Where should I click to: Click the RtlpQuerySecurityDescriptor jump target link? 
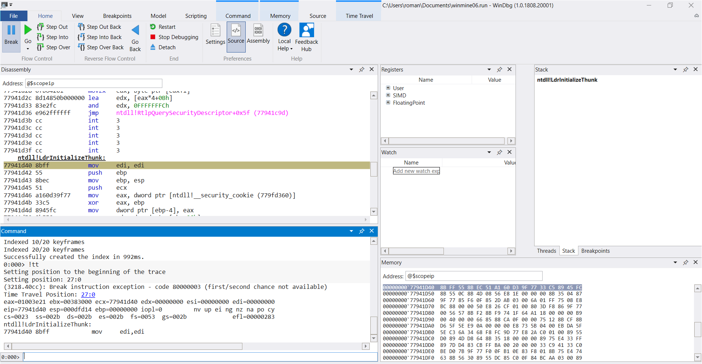(x=202, y=113)
